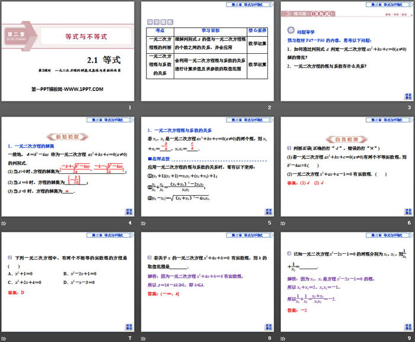
Task: Click the animation star icon under slide 8
Action: [x=144, y=338]
